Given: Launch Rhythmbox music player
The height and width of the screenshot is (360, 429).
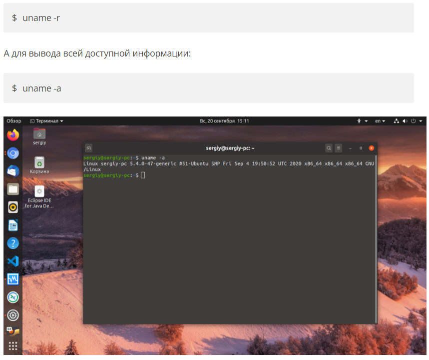Looking at the screenshot, I should point(13,207).
